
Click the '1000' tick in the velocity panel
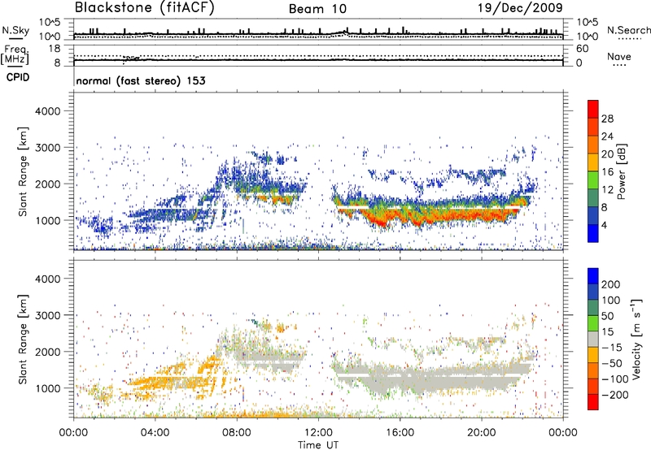point(47,388)
